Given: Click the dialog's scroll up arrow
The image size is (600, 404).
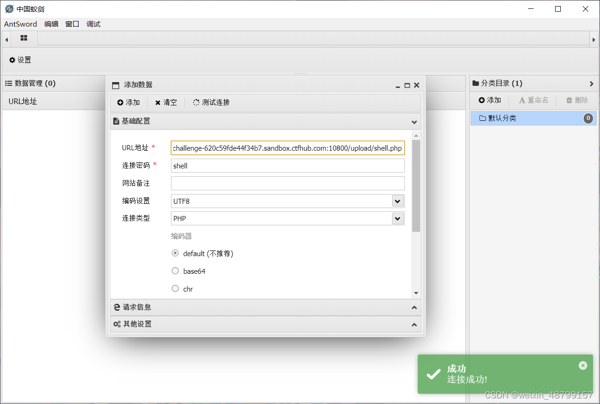Looking at the screenshot, I should click(x=416, y=135).
